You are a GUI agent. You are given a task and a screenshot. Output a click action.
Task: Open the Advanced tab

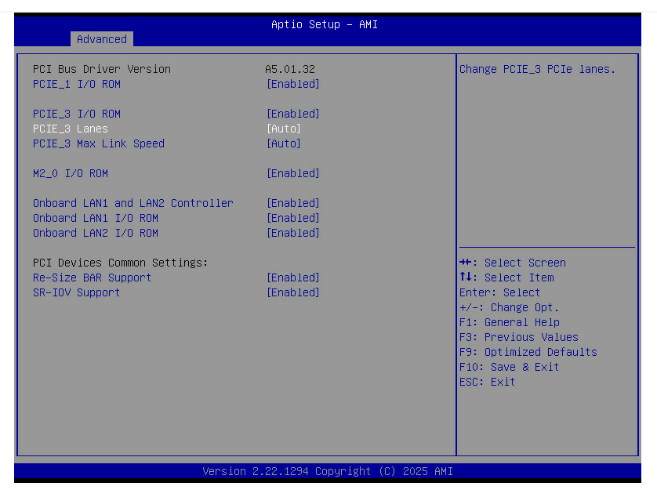(x=102, y=39)
